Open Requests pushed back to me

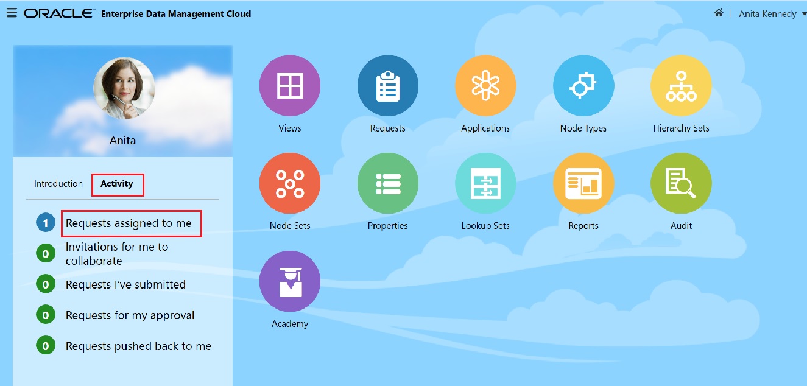click(x=138, y=346)
